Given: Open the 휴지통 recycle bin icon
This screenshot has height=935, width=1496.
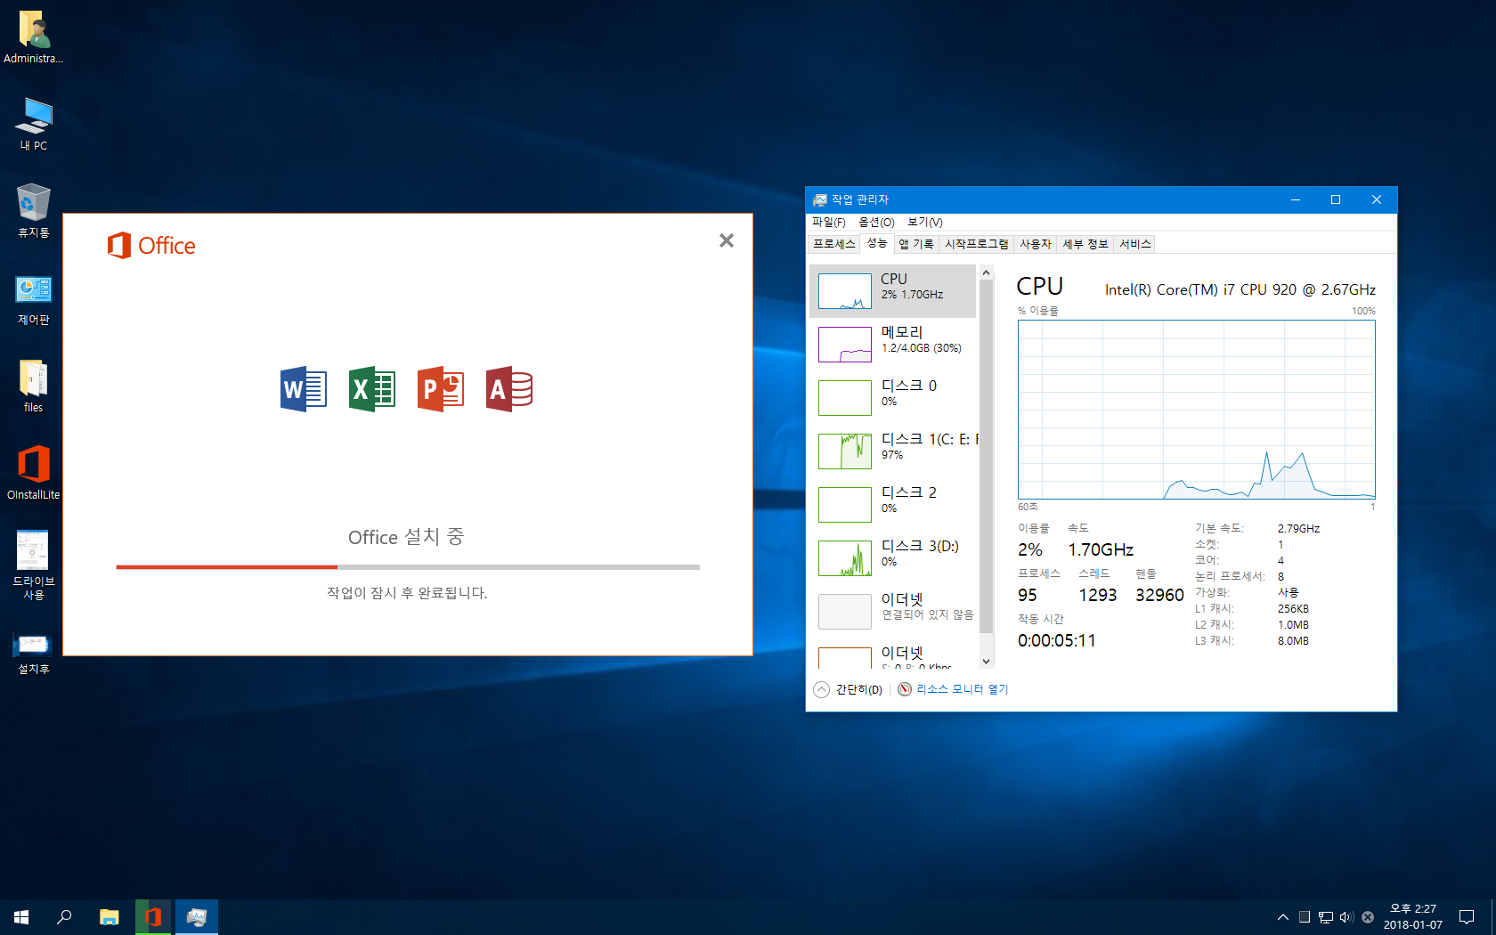Looking at the screenshot, I should point(34,211).
